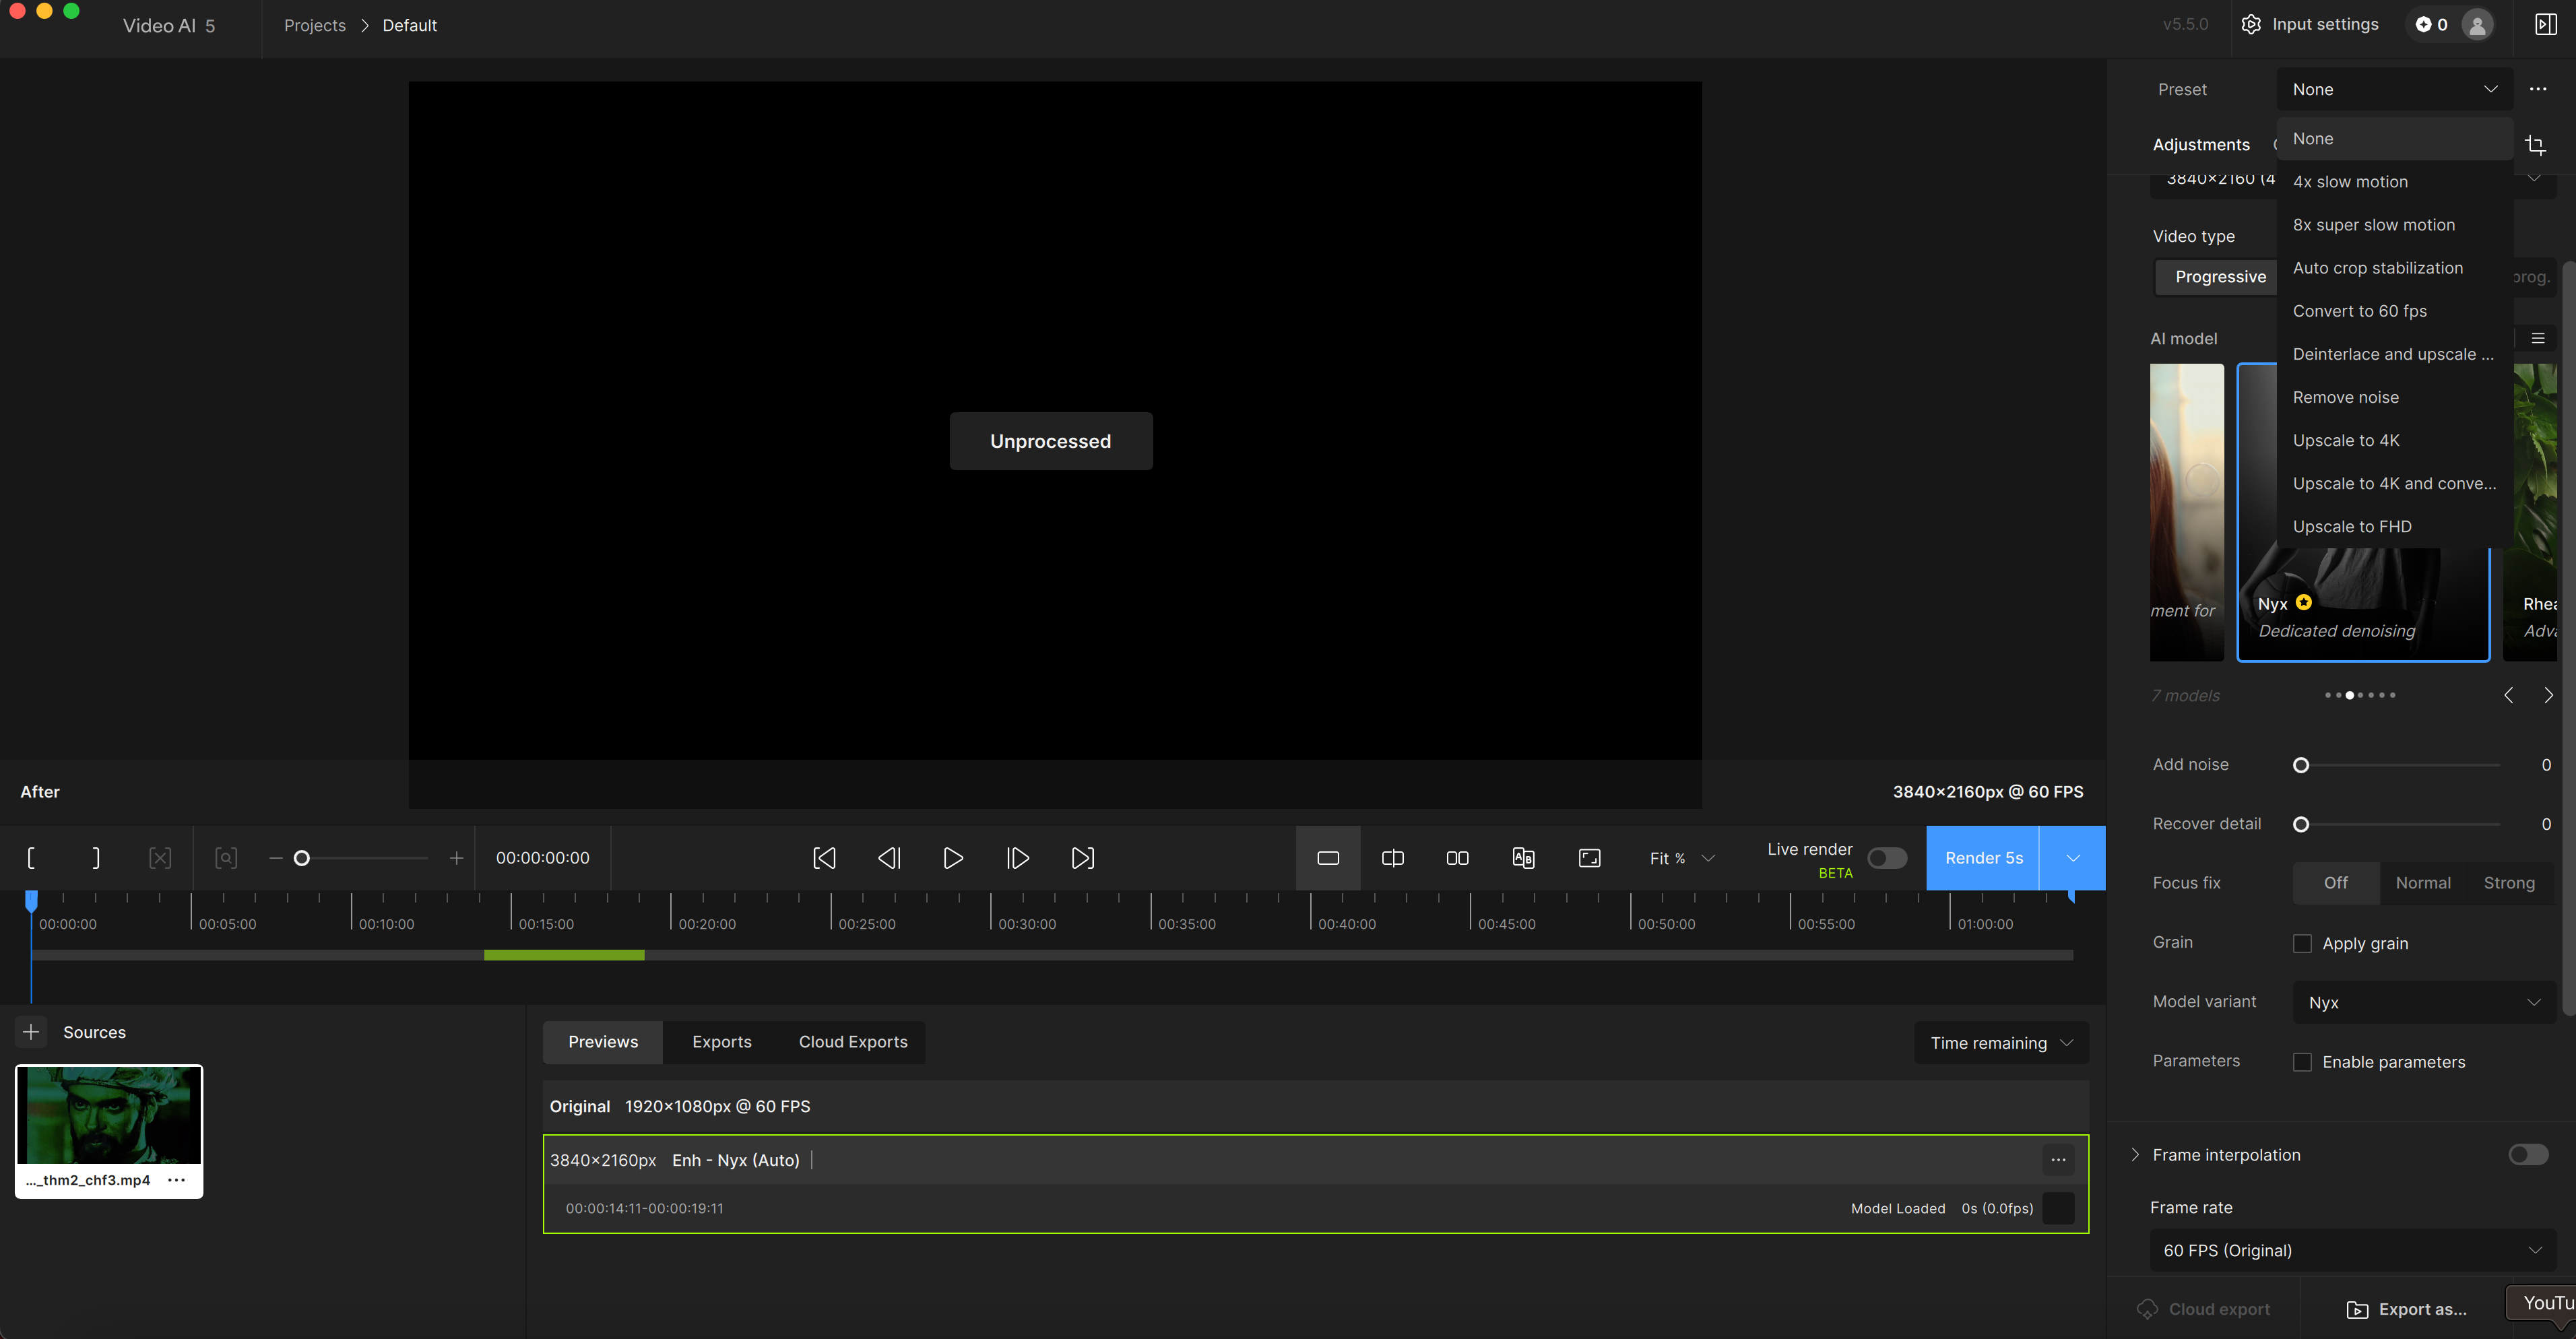Select single view layout icon
The image size is (2576, 1339).
point(1328,858)
